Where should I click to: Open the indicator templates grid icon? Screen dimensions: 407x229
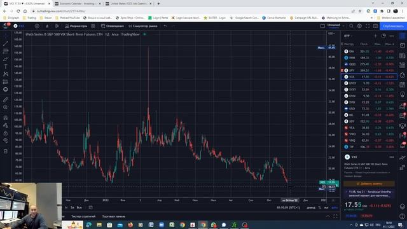point(93,26)
